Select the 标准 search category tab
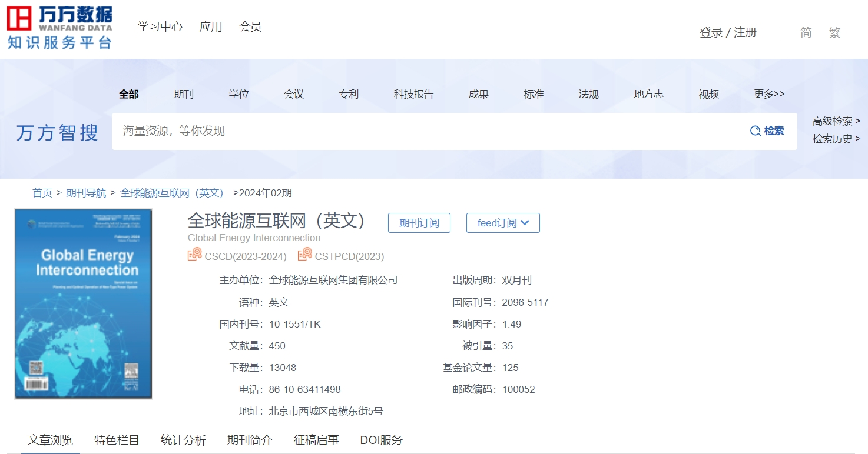The height and width of the screenshot is (454, 868). pos(534,94)
